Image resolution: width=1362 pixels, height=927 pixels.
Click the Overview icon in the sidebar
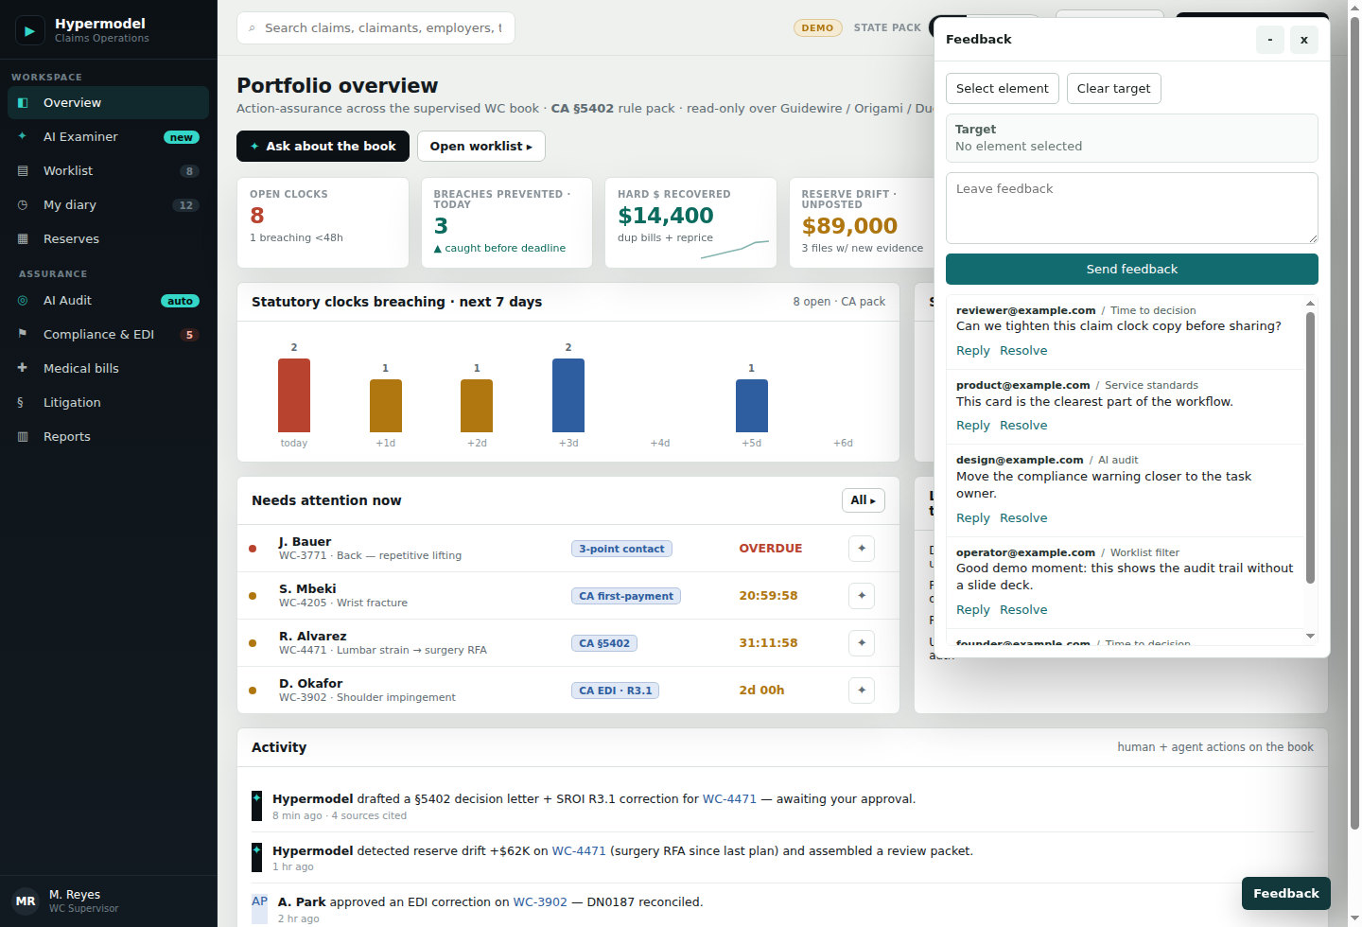click(x=23, y=103)
